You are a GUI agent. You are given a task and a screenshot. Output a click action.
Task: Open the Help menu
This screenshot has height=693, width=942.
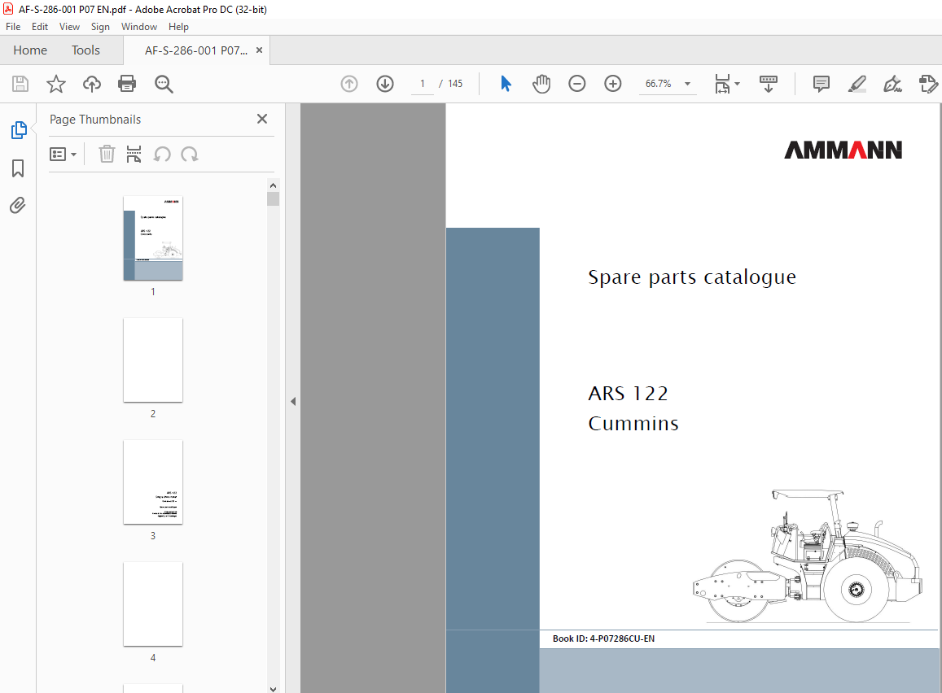[178, 26]
